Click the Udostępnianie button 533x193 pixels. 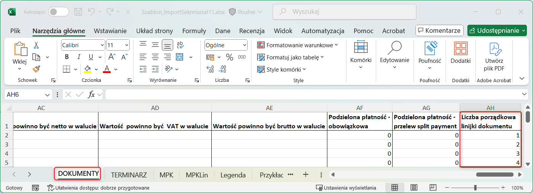[x=496, y=30]
